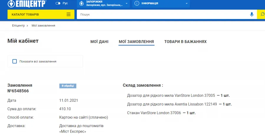
Task: Click the В обробці status badge
Action: click(68, 86)
